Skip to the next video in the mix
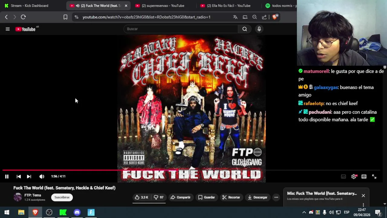This screenshot has width=387, height=218. [x=29, y=177]
